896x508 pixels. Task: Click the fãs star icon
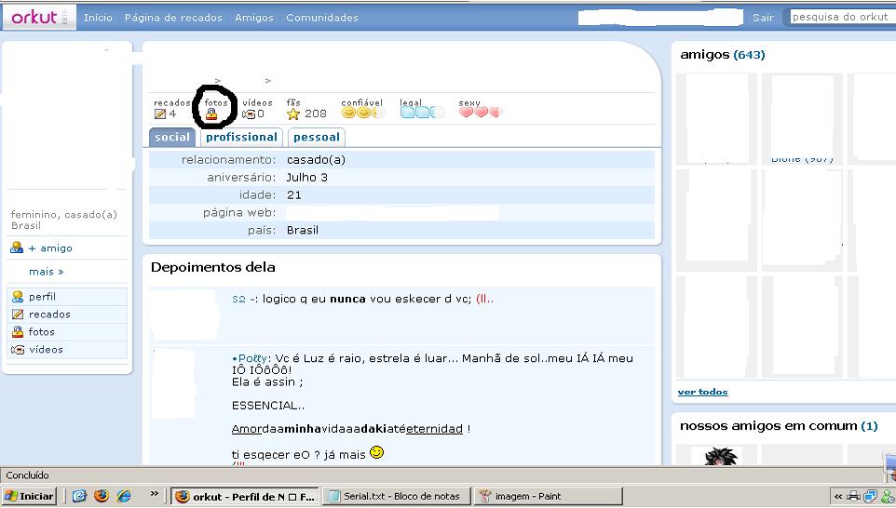tap(293, 114)
